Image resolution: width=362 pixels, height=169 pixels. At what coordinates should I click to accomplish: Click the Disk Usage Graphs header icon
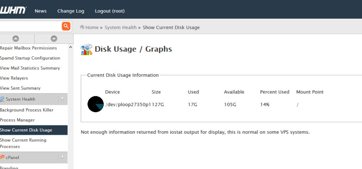tap(86, 49)
